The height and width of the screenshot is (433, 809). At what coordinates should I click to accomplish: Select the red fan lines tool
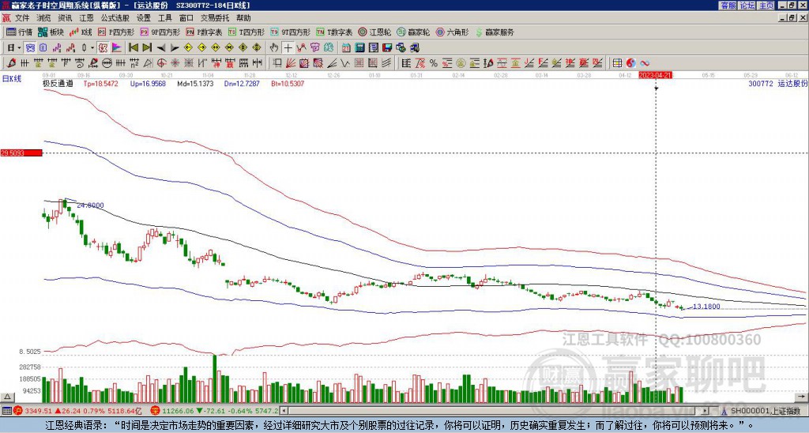(291, 63)
